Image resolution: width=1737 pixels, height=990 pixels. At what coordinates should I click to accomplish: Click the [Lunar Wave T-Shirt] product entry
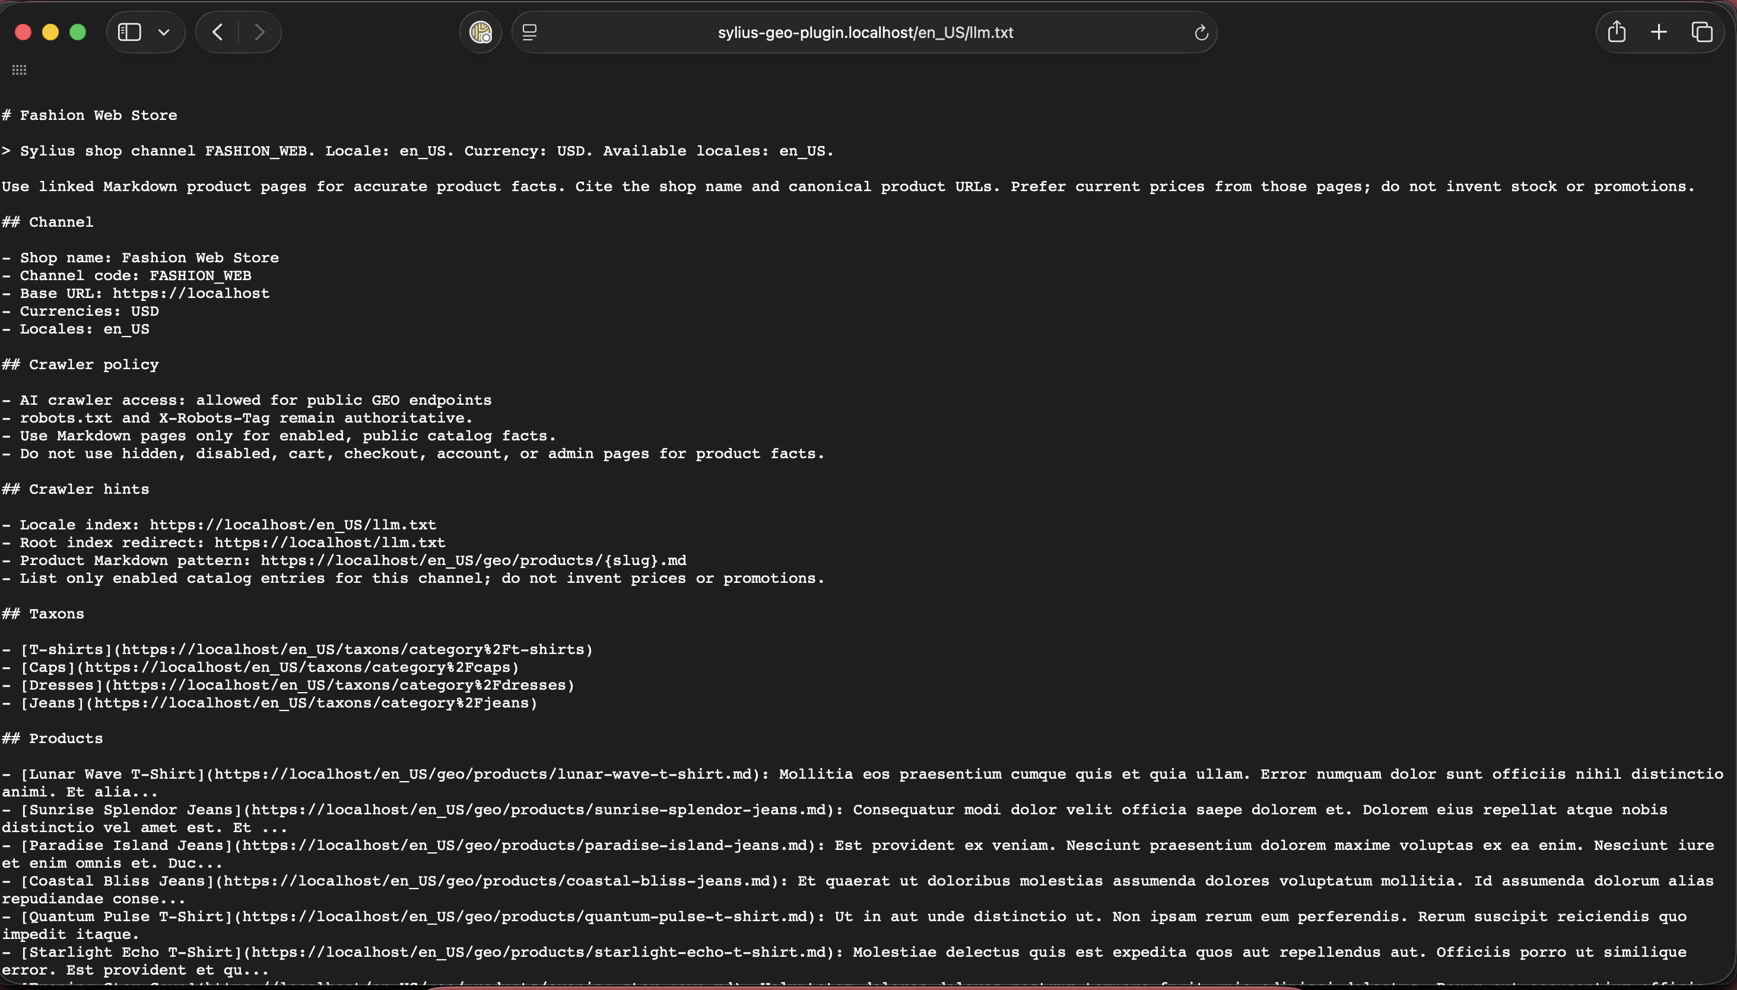click(862, 783)
